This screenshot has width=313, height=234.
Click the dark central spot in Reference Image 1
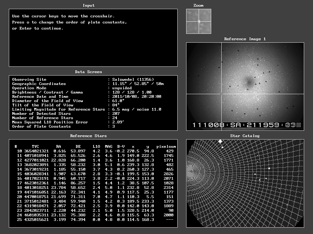(248, 82)
